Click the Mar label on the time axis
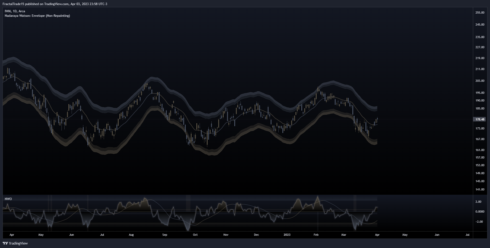Viewport: 490px width, 248px height. [x=344, y=235]
